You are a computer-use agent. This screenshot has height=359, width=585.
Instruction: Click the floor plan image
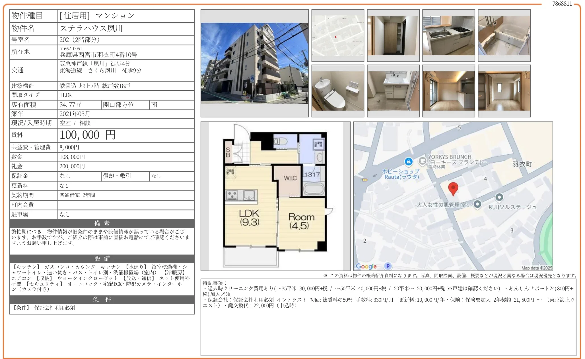pos(275,196)
